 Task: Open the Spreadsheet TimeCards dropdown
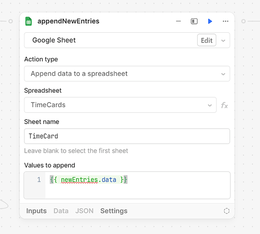(121, 105)
